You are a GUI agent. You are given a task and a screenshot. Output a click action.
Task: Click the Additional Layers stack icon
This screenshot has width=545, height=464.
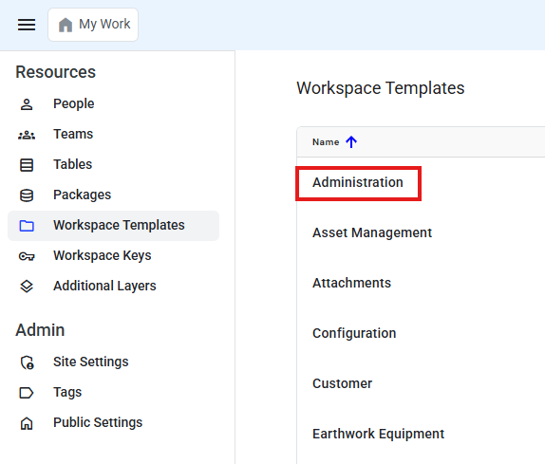(27, 287)
